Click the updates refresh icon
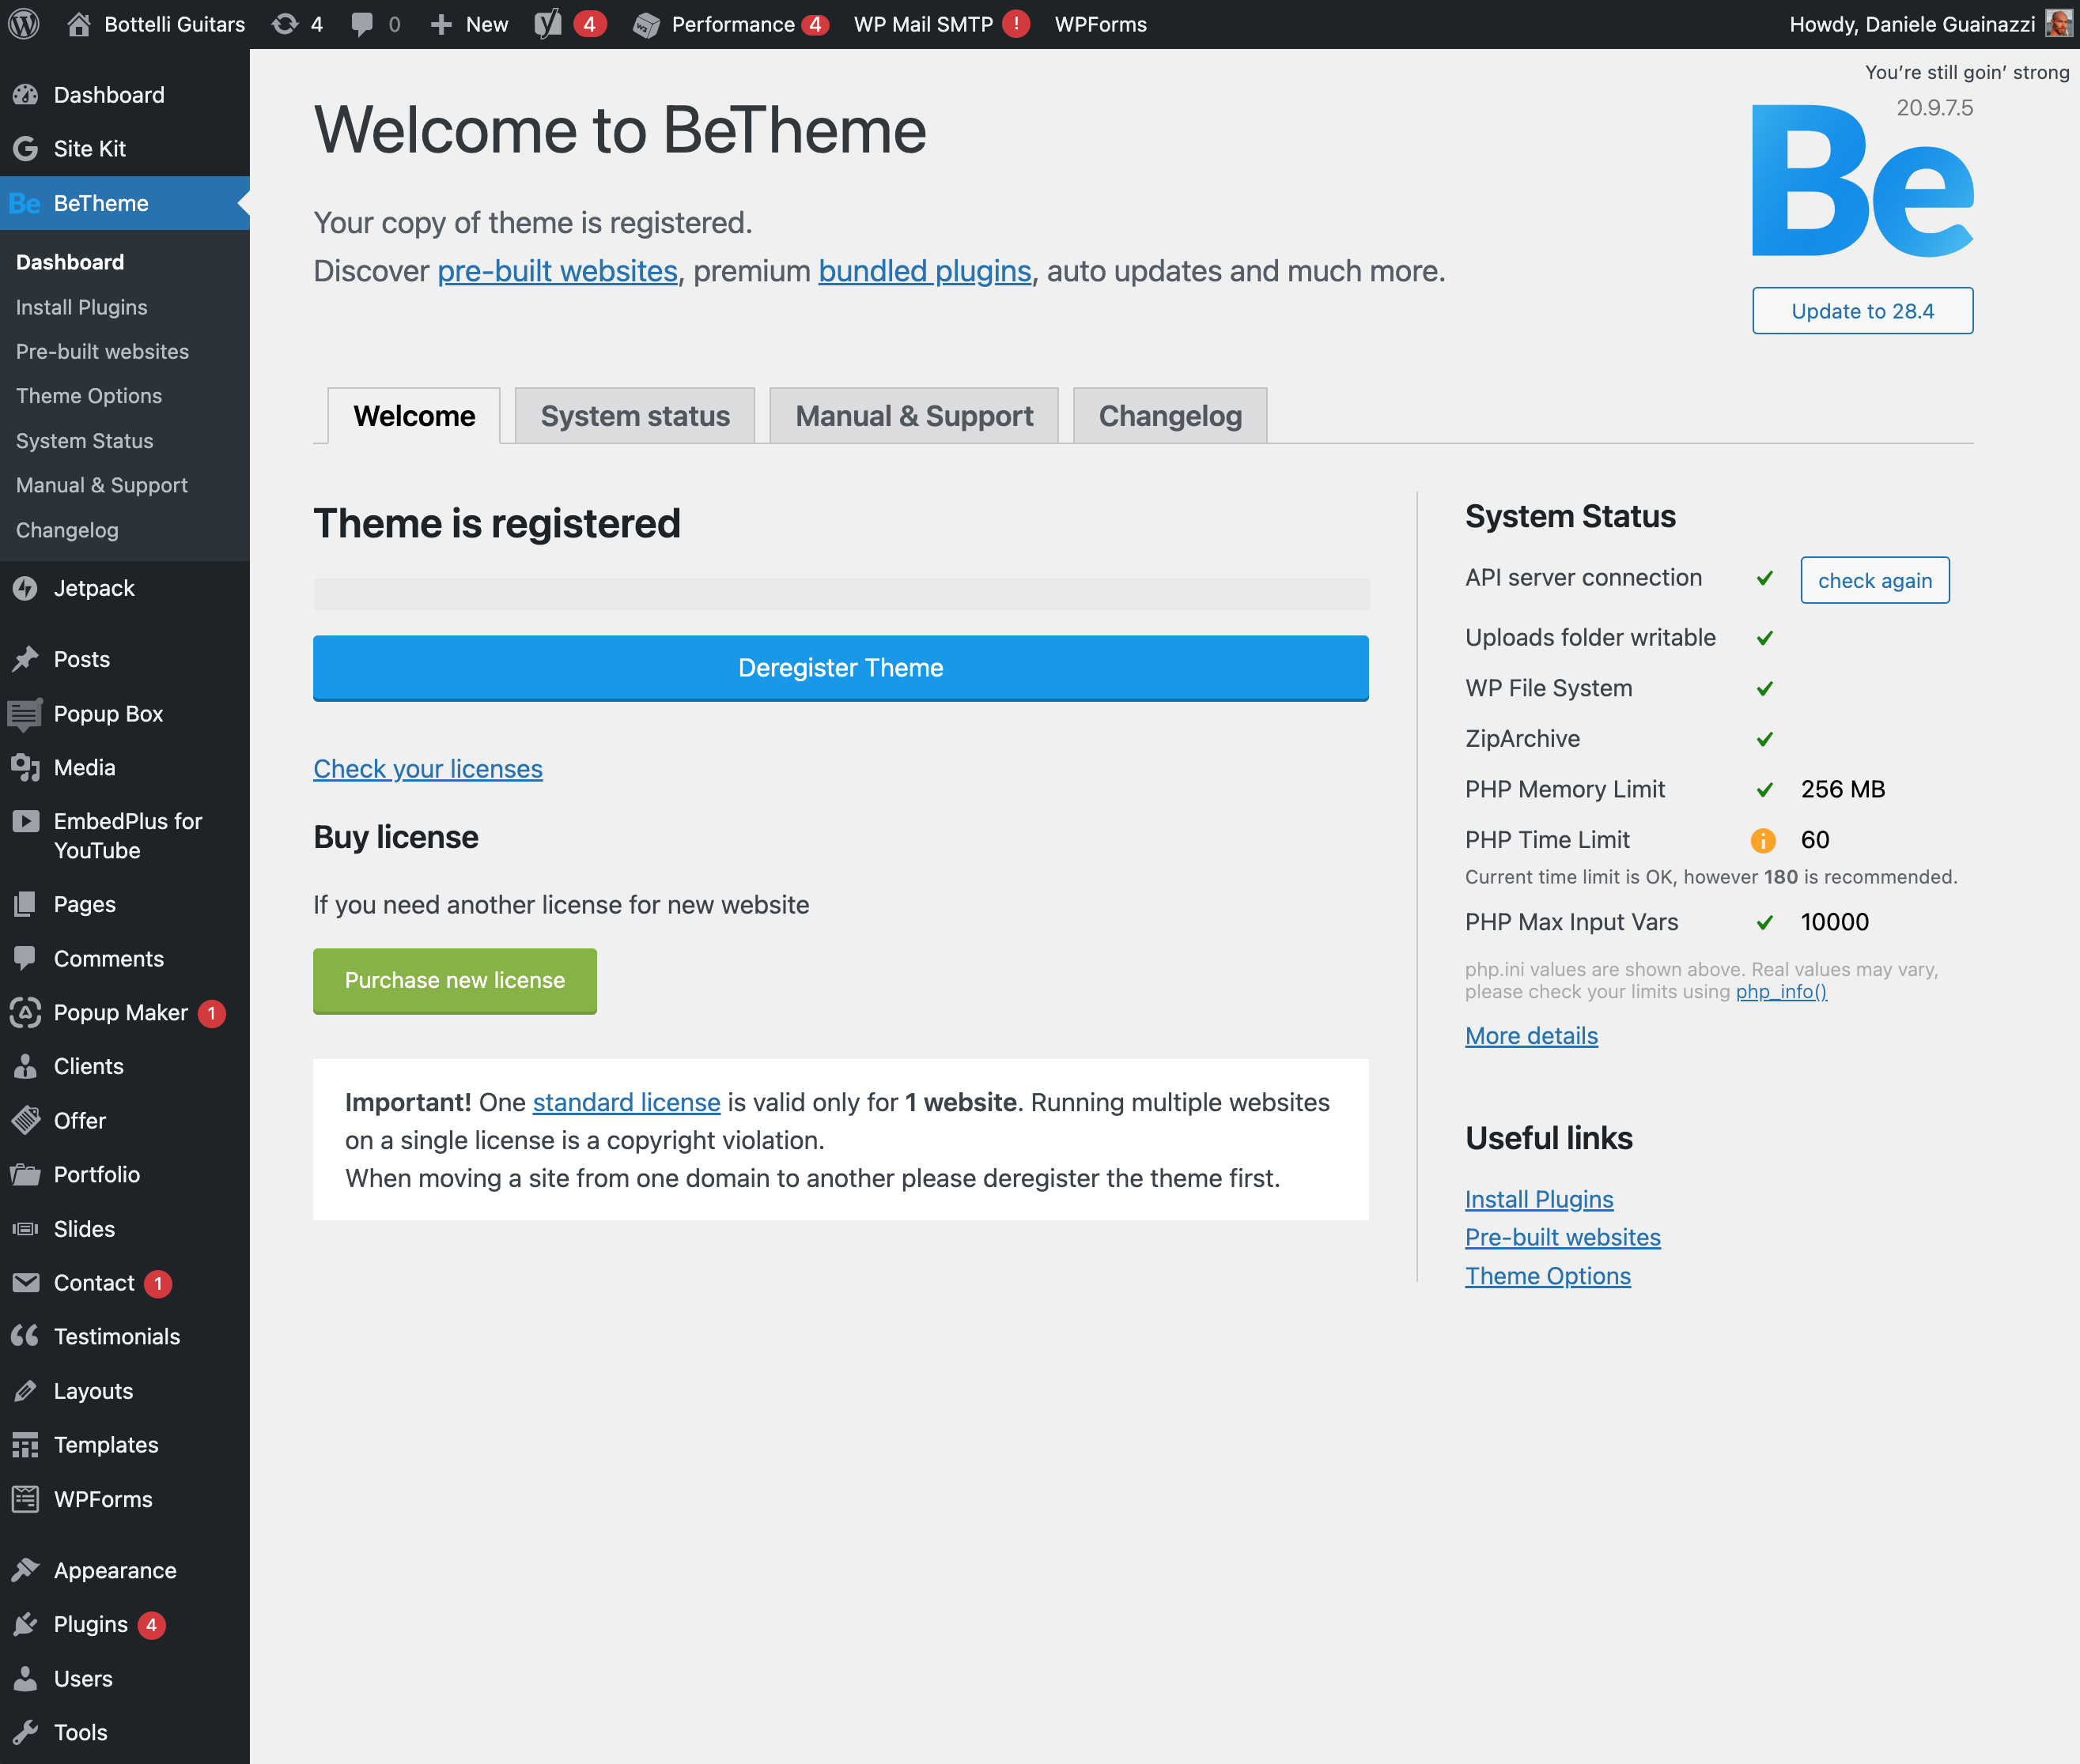 286,24
